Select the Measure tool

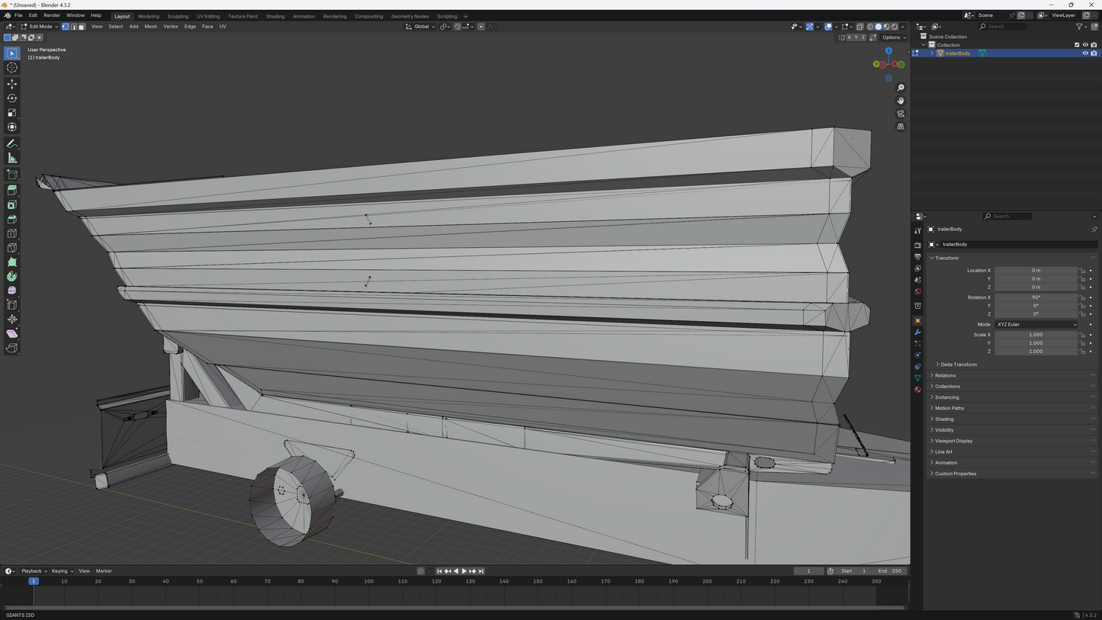point(12,158)
